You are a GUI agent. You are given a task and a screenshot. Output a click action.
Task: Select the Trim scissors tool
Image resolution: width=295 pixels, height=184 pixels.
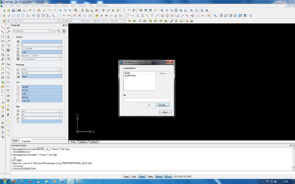(x=8, y=96)
